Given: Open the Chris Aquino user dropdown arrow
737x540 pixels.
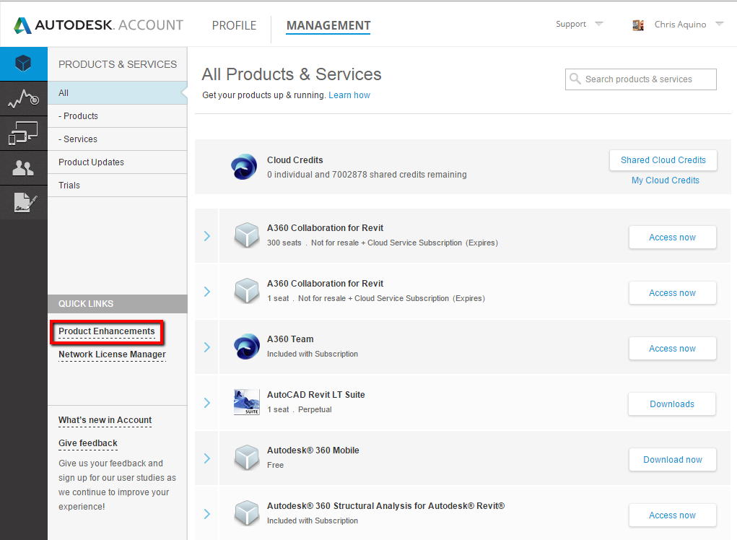Looking at the screenshot, I should pyautogui.click(x=719, y=24).
